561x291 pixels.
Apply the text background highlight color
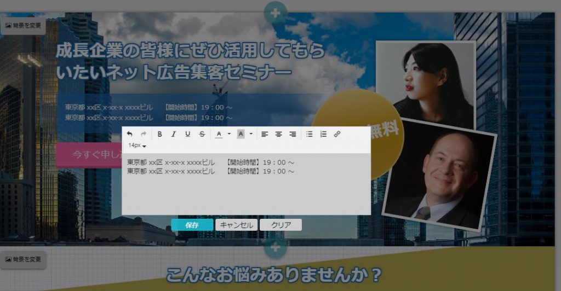(x=241, y=134)
